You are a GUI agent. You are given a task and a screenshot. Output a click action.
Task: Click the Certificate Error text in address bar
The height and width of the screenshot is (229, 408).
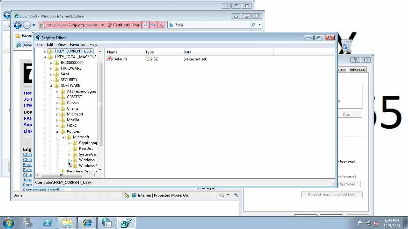126,25
